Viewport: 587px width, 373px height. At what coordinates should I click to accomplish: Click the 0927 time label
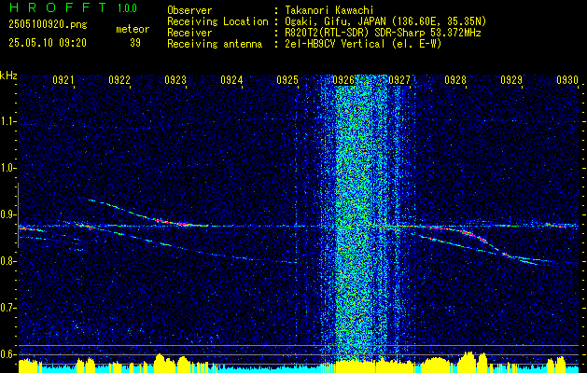click(399, 79)
